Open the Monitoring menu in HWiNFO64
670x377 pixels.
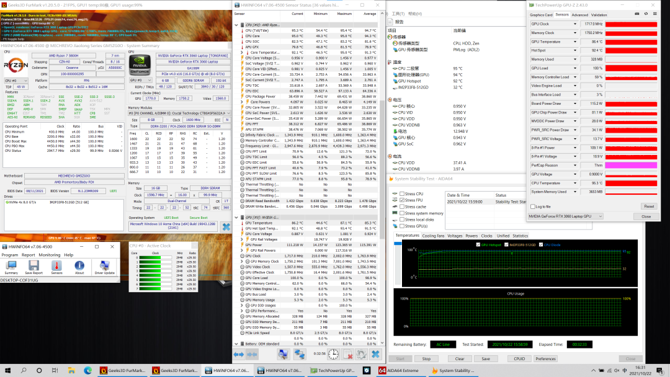50,255
